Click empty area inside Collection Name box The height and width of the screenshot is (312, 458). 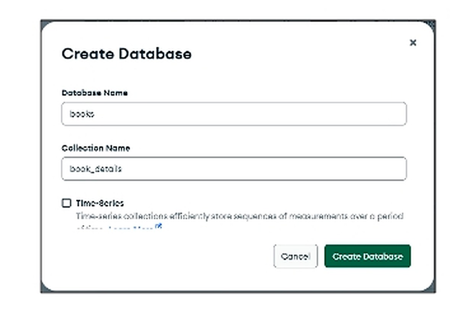(x=263, y=168)
